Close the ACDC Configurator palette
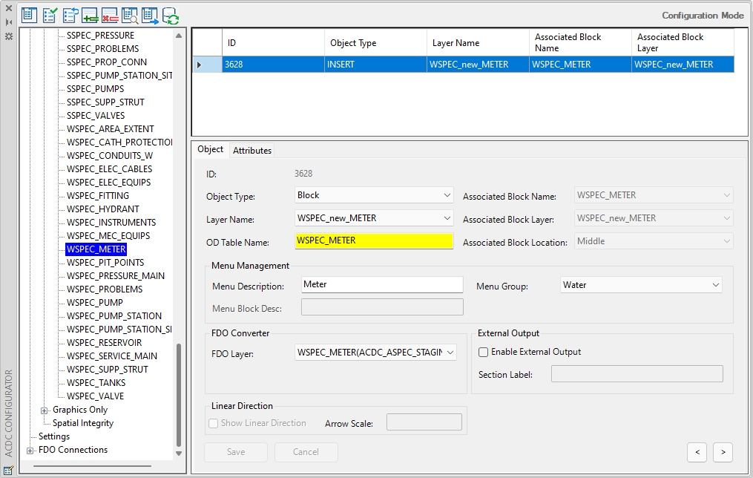 9,8
